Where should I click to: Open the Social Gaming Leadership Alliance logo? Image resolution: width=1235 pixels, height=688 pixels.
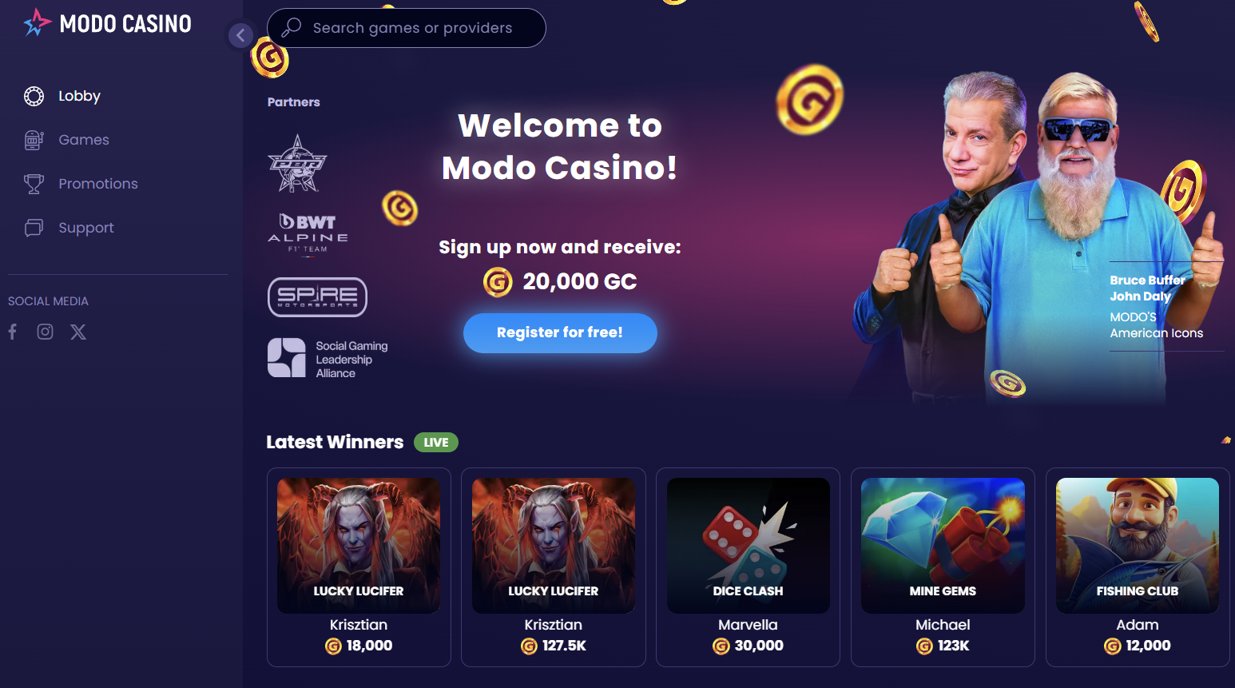click(328, 359)
